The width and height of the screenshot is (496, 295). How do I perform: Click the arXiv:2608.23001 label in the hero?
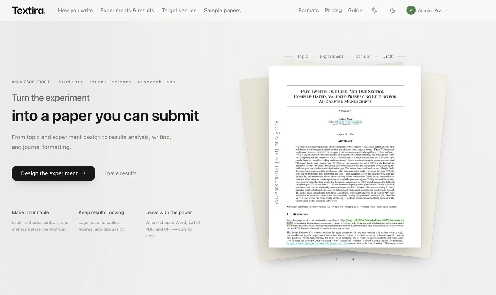[30, 82]
